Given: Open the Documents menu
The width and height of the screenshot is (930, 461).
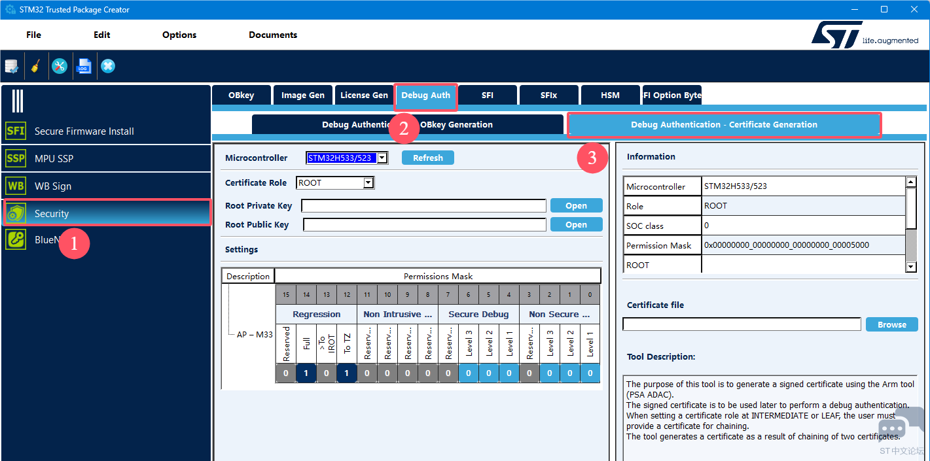Looking at the screenshot, I should tap(273, 35).
